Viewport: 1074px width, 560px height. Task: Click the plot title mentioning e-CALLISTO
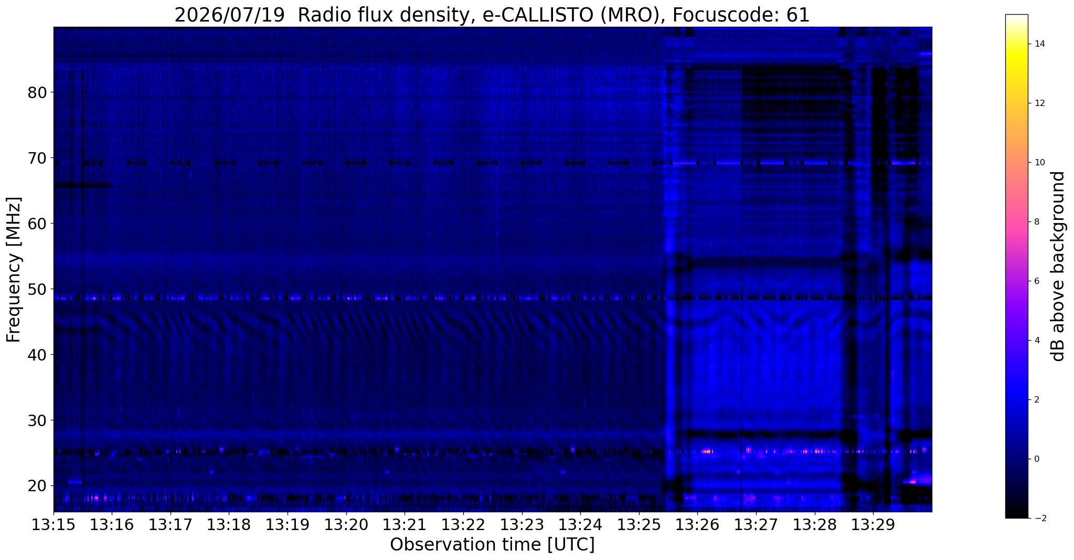(492, 15)
